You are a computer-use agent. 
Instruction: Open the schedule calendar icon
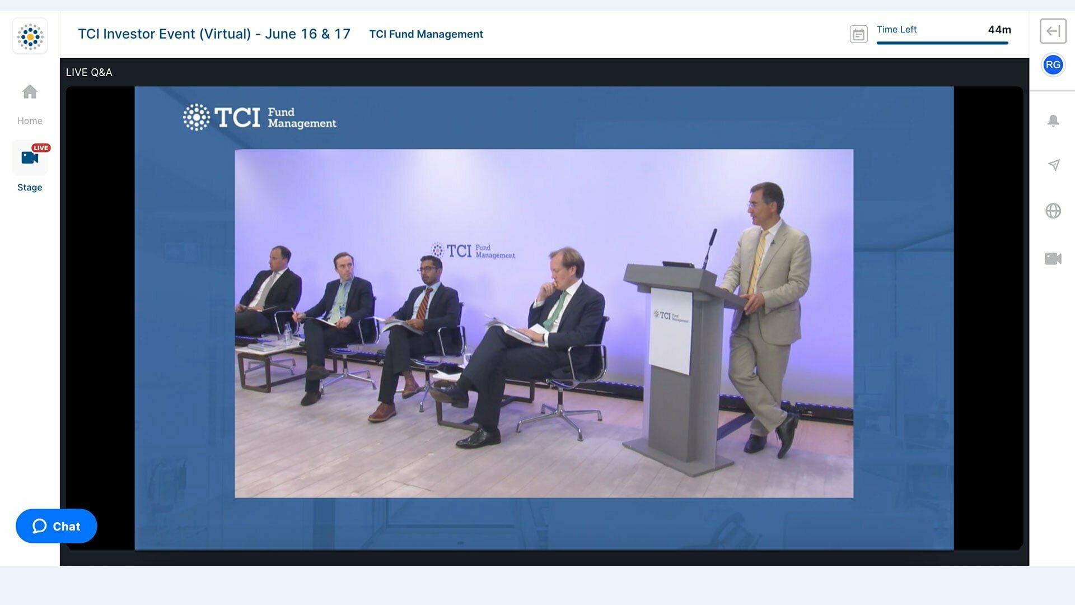click(858, 34)
